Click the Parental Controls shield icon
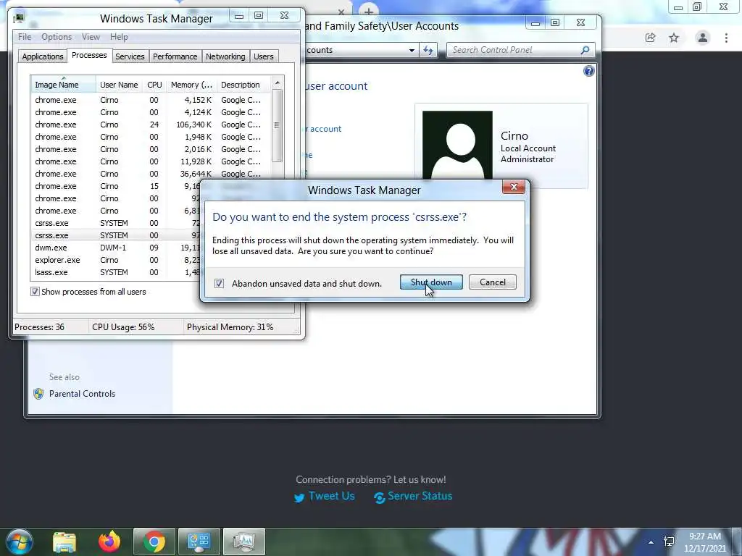 tap(39, 394)
